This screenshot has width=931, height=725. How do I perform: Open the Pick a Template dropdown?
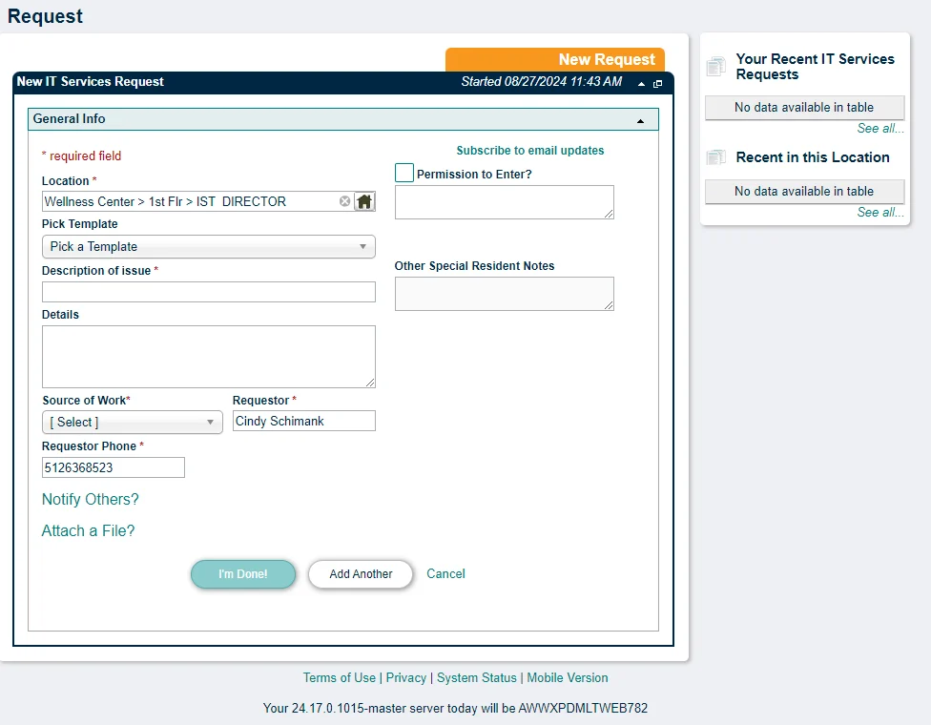pos(208,246)
